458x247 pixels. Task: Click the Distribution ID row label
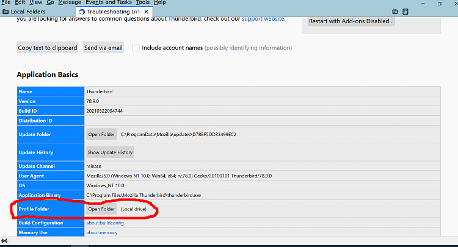click(x=35, y=121)
